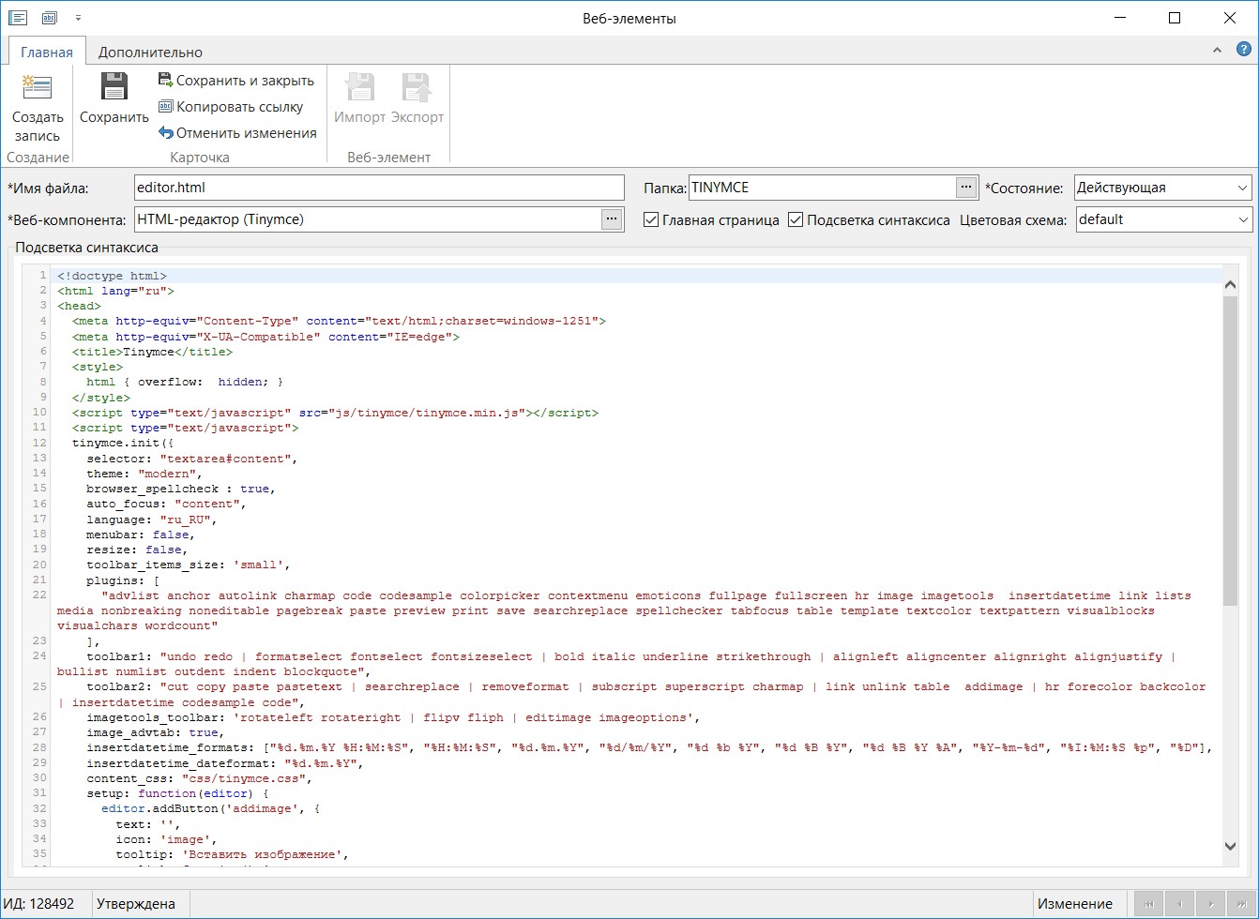Click Копировать ссылку in the ribbon
Screen dimensions: 1259x919
231,107
